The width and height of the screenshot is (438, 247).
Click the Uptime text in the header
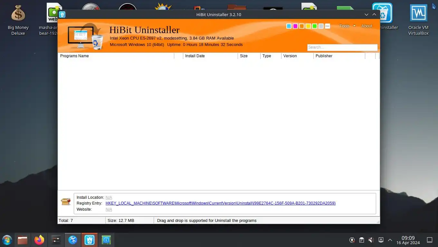[x=205, y=45]
